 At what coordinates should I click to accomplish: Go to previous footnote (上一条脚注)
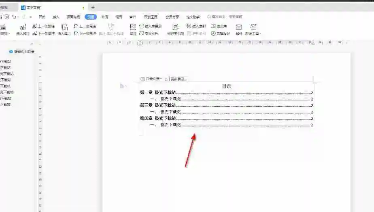tap(44, 26)
